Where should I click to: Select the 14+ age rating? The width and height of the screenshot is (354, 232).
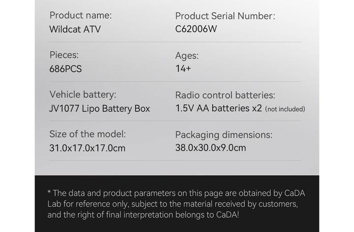[183, 69]
